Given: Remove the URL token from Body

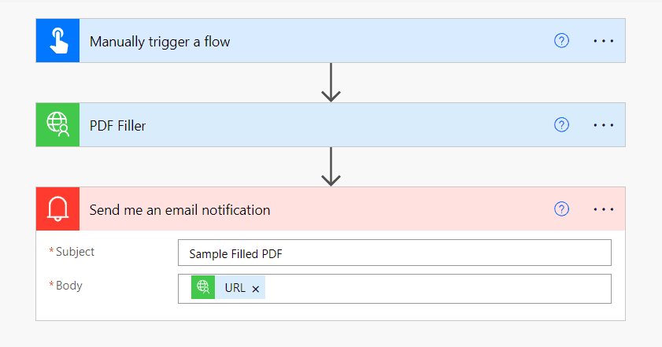Looking at the screenshot, I should (256, 289).
